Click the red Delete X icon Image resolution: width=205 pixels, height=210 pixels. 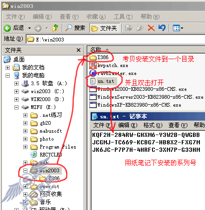point(151,28)
